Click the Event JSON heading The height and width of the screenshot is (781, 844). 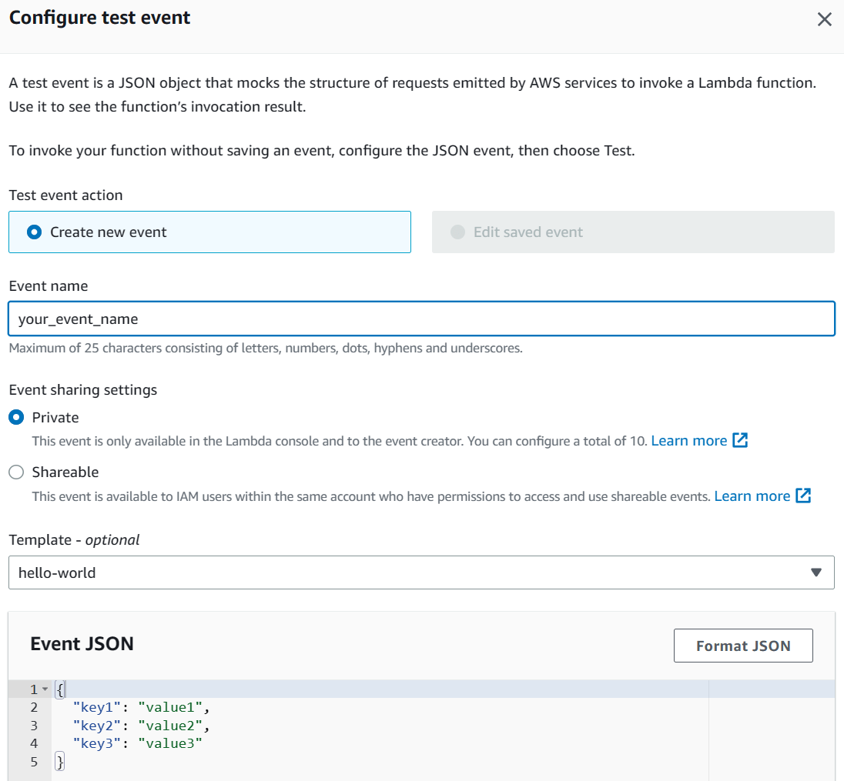pyautogui.click(x=82, y=644)
